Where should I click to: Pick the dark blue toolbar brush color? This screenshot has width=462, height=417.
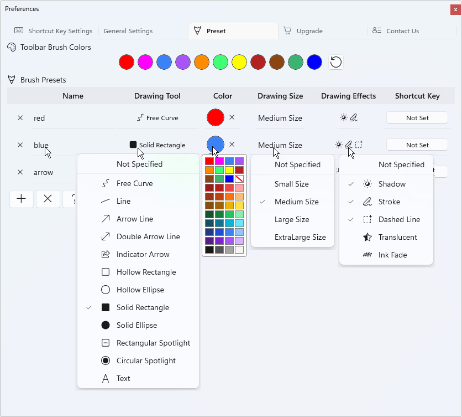tap(314, 62)
